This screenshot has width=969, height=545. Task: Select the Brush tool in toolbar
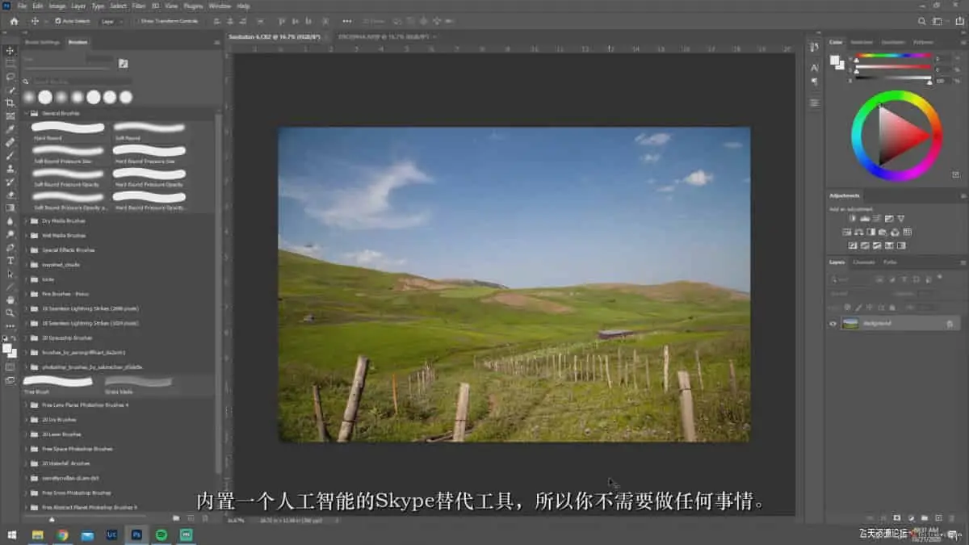tap(10, 155)
